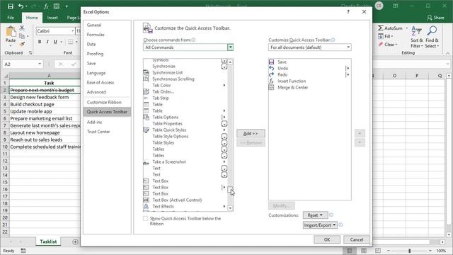The image size is (453, 255).
Task: Select Table Options command
Action: 185,117
